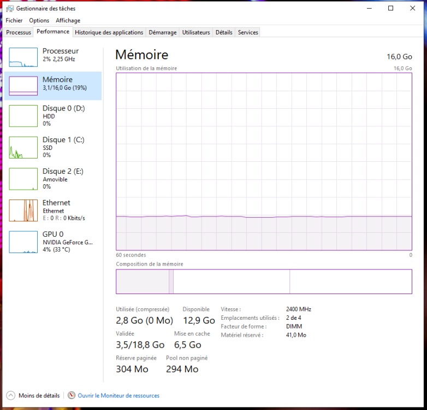427x410 pixels.
Task: Open the Options menu
Action: (39, 21)
